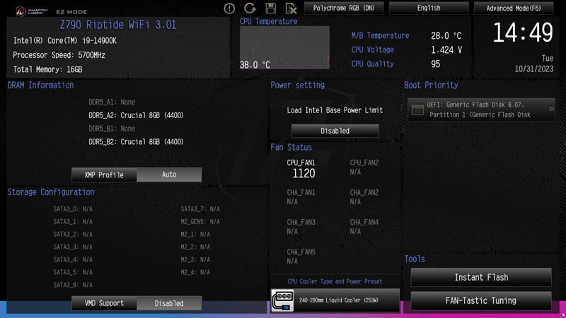The height and width of the screenshot is (318, 566).
Task: Click DDR5_B2: Crucial 8GB (4400) row
Action: pyautogui.click(x=136, y=142)
